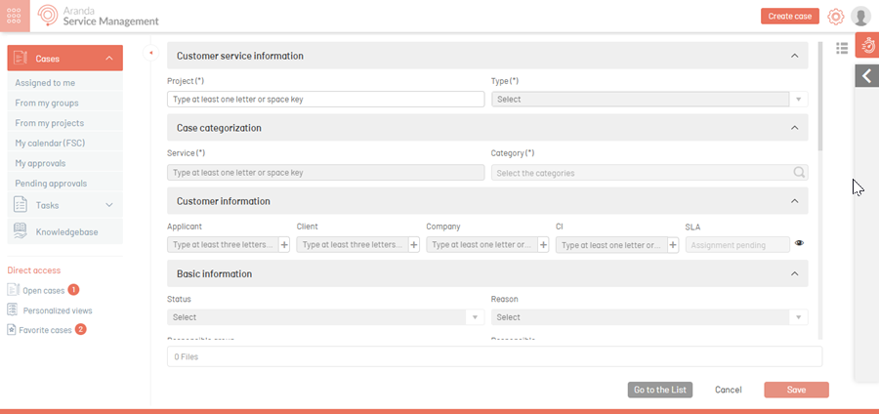Collapse the left sidebar arrow
Screen dimensions: 879x414
tap(151, 53)
